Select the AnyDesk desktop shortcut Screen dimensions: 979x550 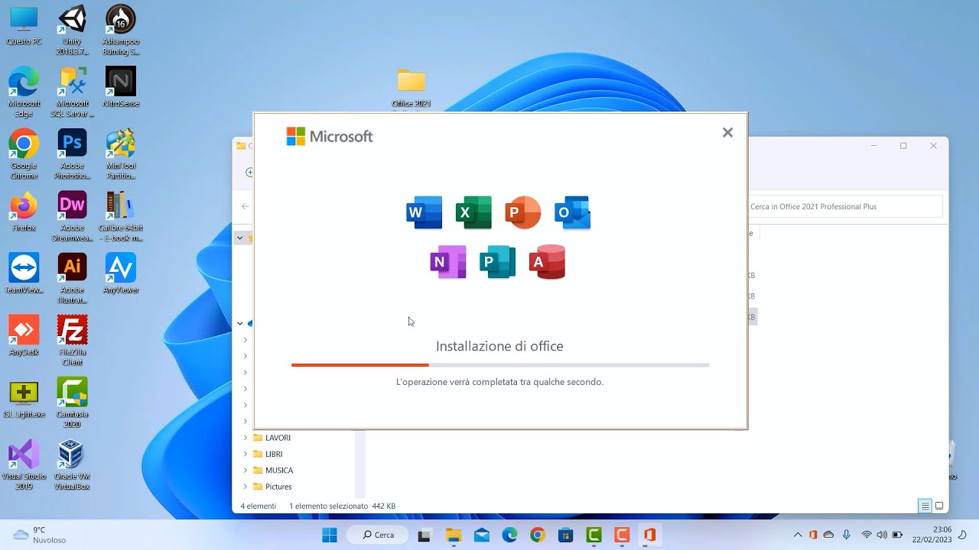pos(24,336)
